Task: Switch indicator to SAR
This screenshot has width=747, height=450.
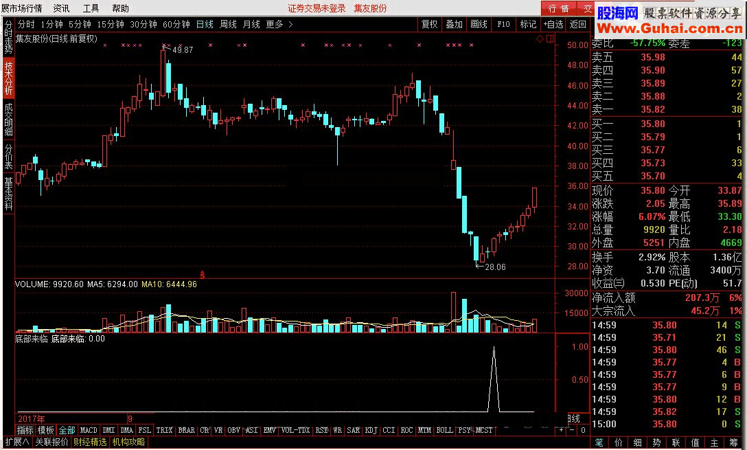Action: 354,430
